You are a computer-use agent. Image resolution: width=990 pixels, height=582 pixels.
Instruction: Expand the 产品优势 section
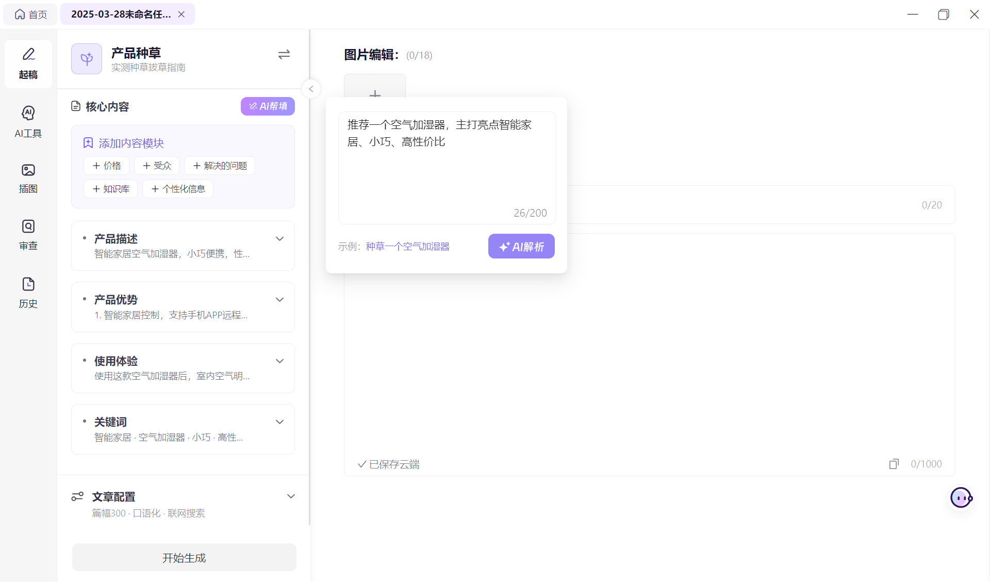pos(279,299)
